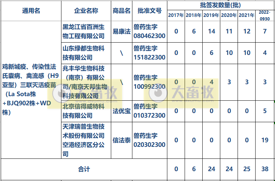
Task: Select the 企业名称 column header
Action: click(x=86, y=11)
